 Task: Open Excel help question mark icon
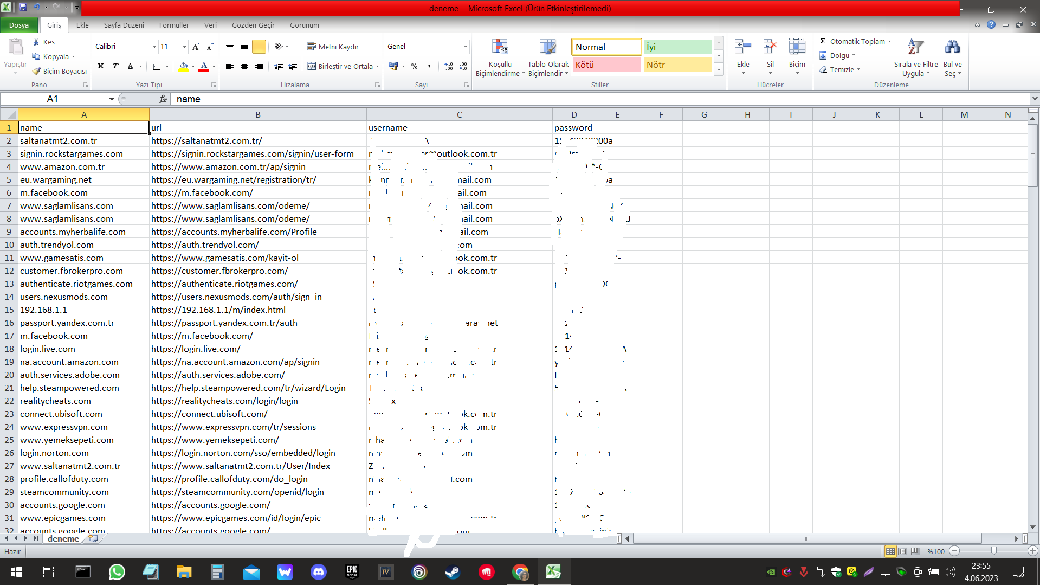coord(991,25)
